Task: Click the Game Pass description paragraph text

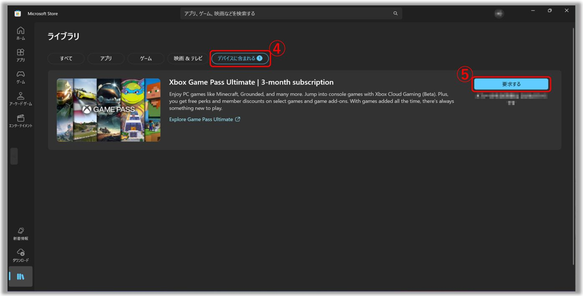Action: [x=312, y=101]
